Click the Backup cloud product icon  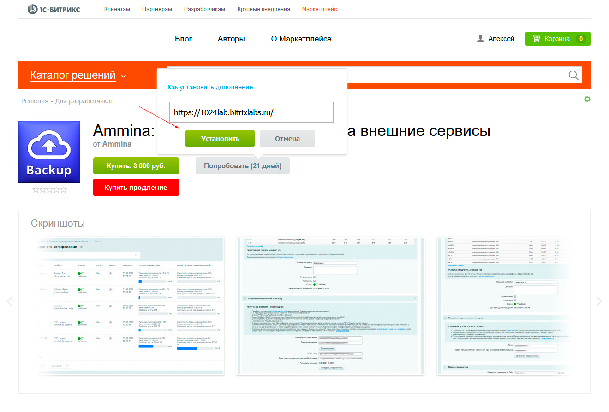(x=49, y=153)
